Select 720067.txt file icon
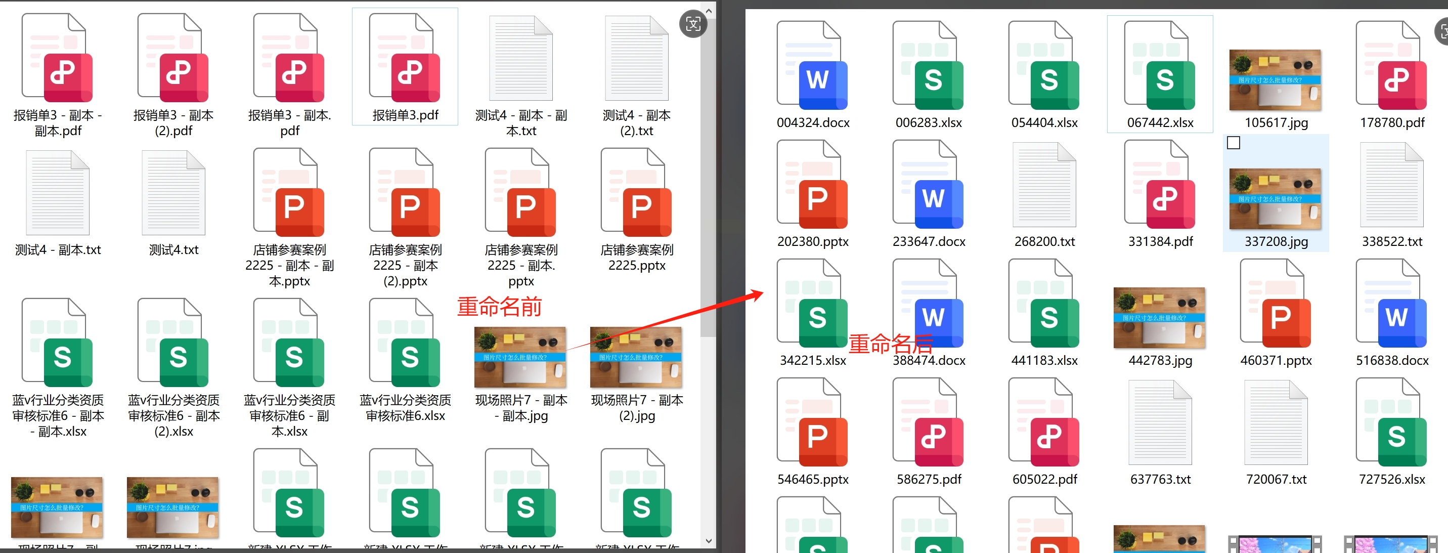Image resolution: width=1448 pixels, height=553 pixels. point(1276,422)
